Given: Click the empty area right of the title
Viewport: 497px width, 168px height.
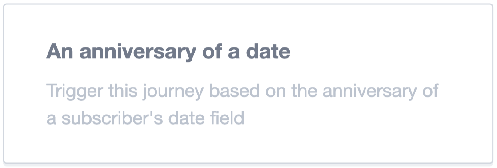Looking at the screenshot, I should pos(390,51).
